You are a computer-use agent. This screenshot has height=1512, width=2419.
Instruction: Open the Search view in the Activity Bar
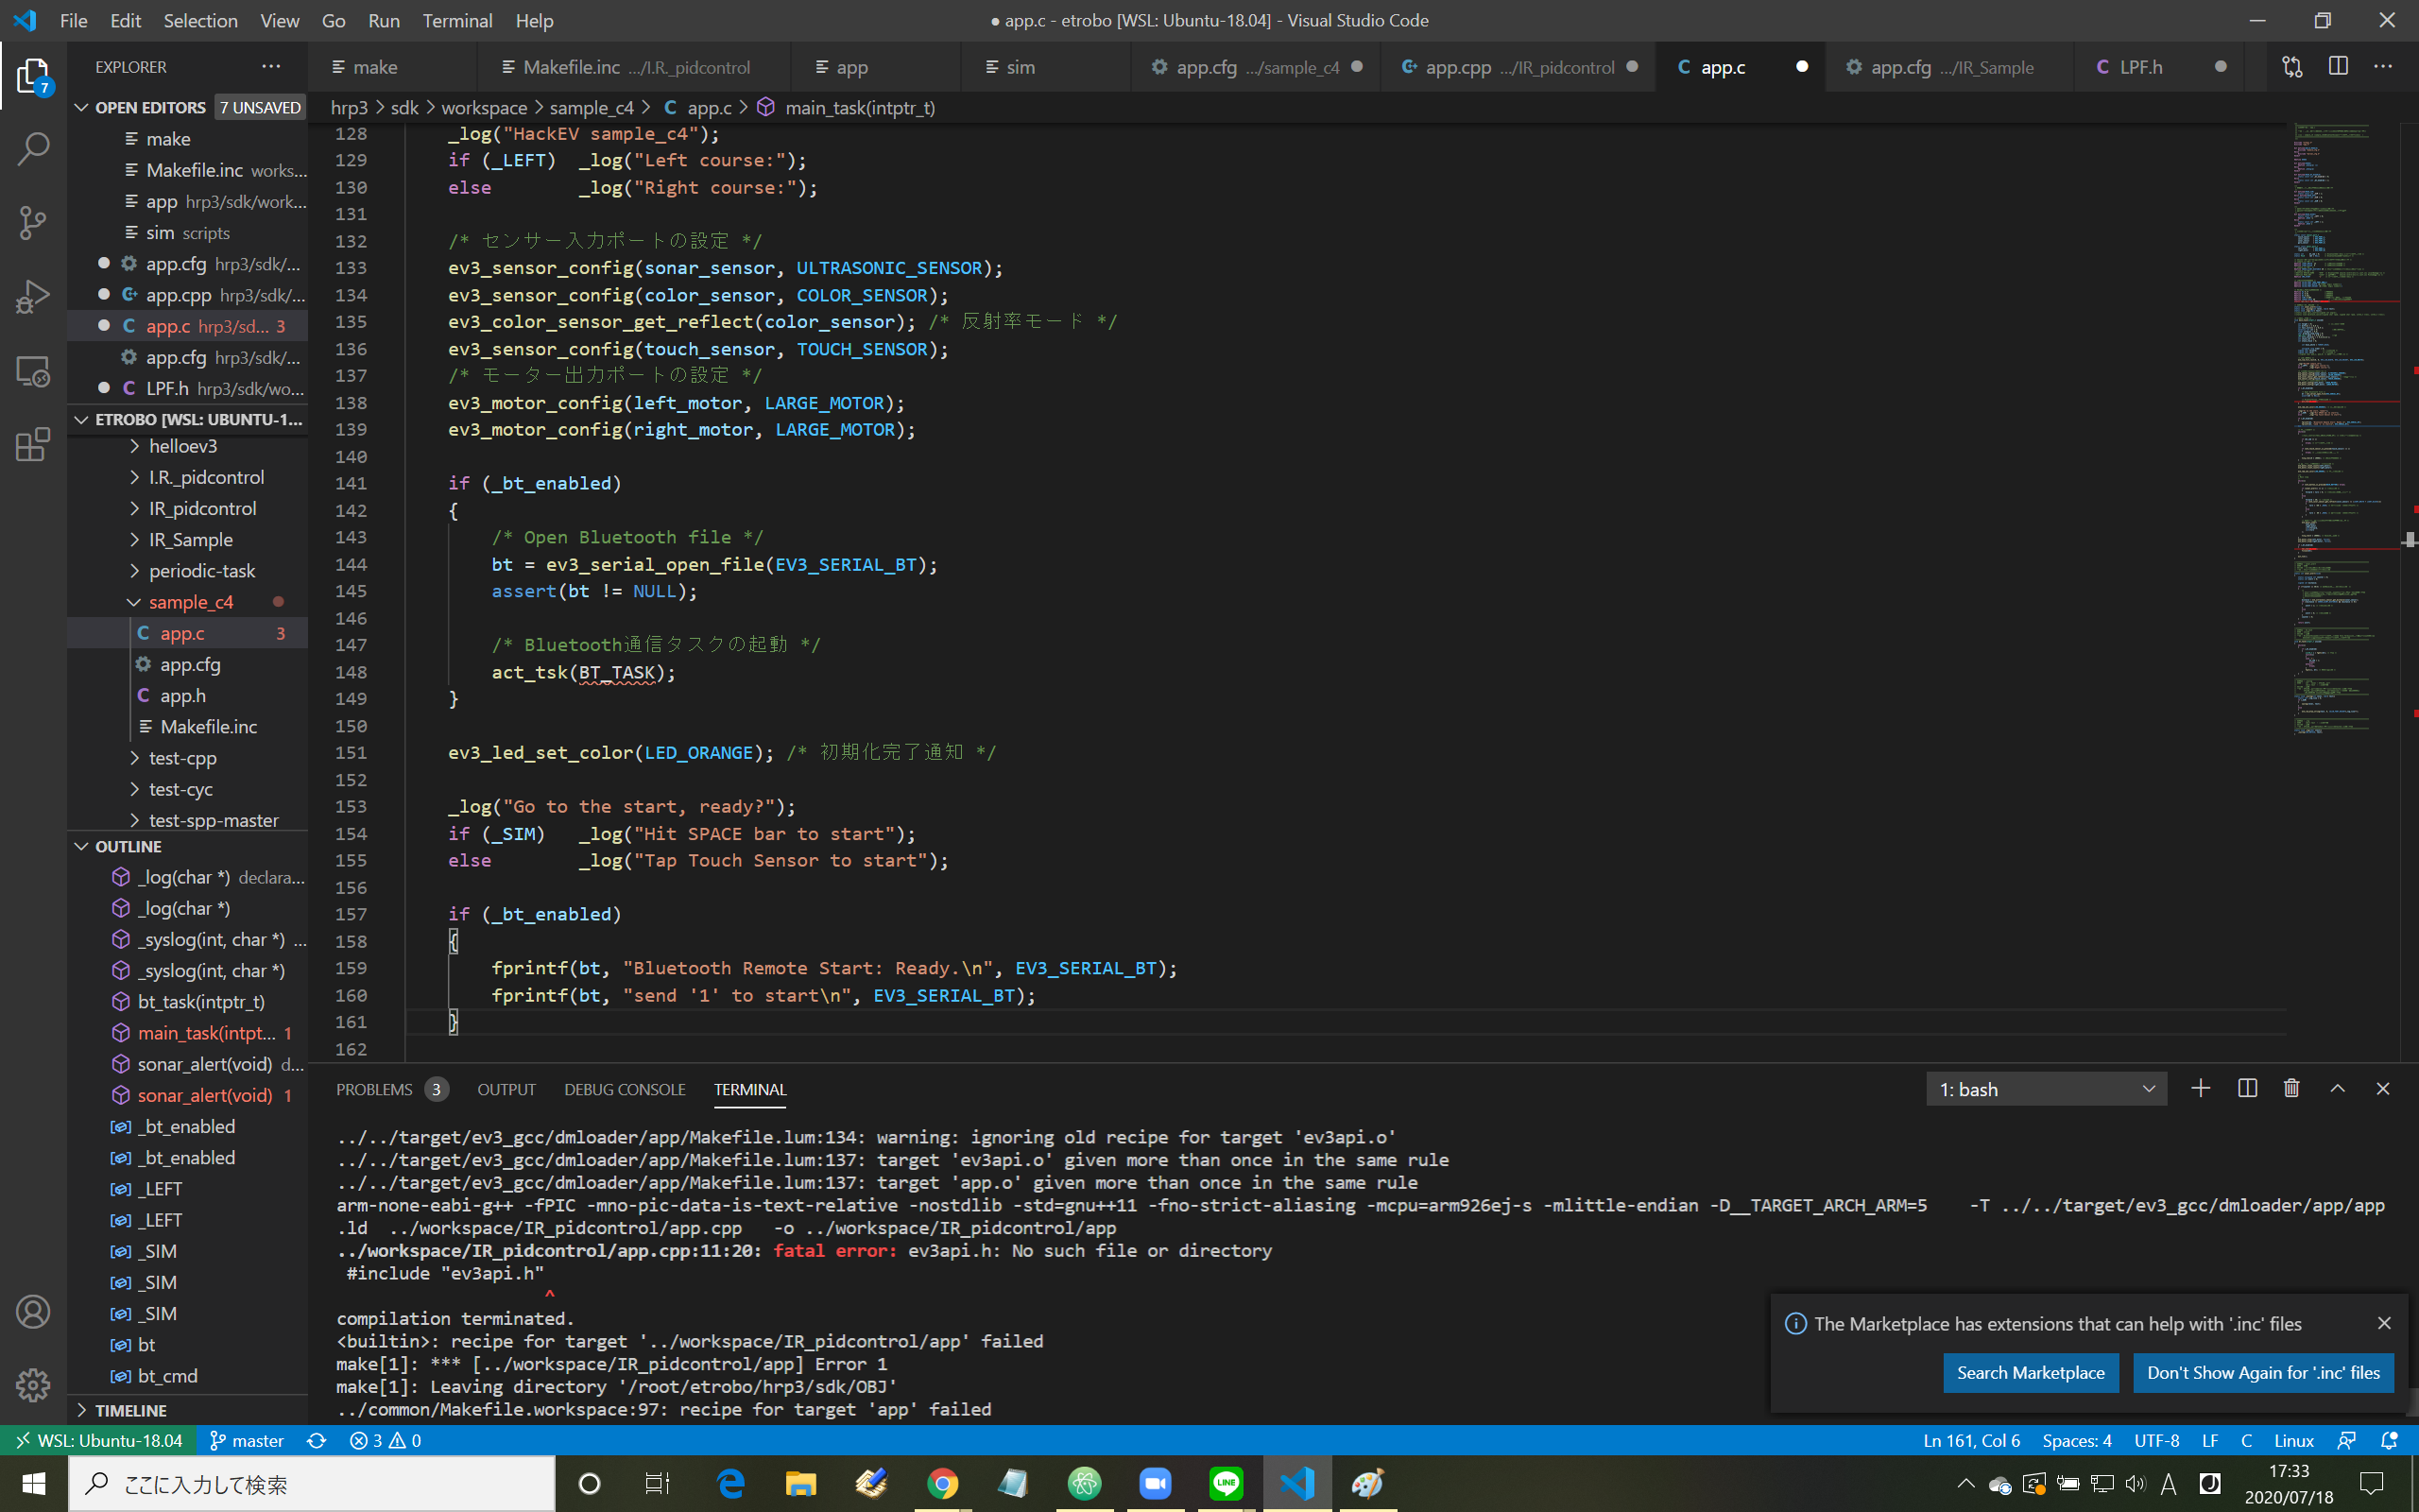pyautogui.click(x=33, y=148)
